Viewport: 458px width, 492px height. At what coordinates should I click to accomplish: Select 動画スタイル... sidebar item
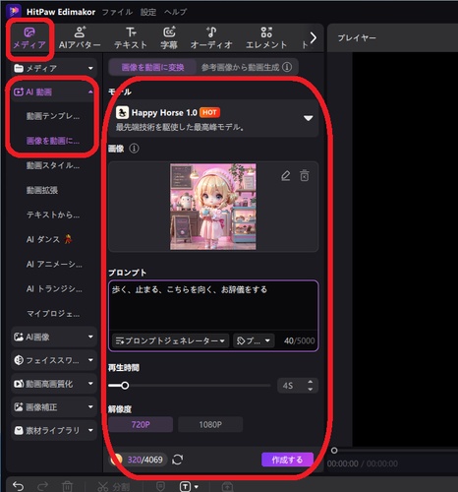pos(53,165)
